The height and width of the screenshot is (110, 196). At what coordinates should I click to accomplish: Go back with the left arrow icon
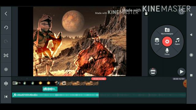(6, 13)
